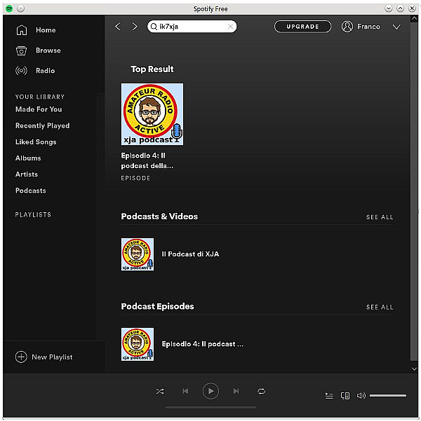
Task: Open the play queue
Action: (329, 396)
